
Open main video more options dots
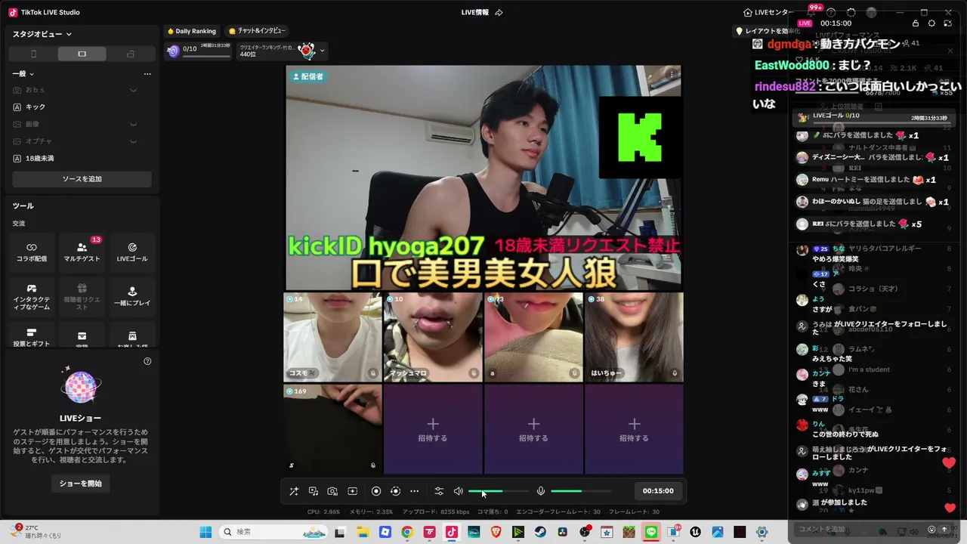coord(672,74)
